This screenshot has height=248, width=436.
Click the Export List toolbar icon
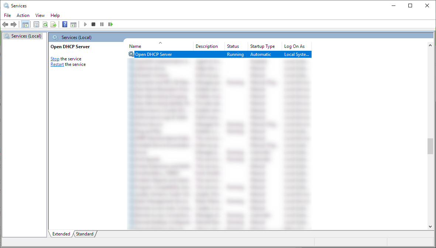(54, 24)
